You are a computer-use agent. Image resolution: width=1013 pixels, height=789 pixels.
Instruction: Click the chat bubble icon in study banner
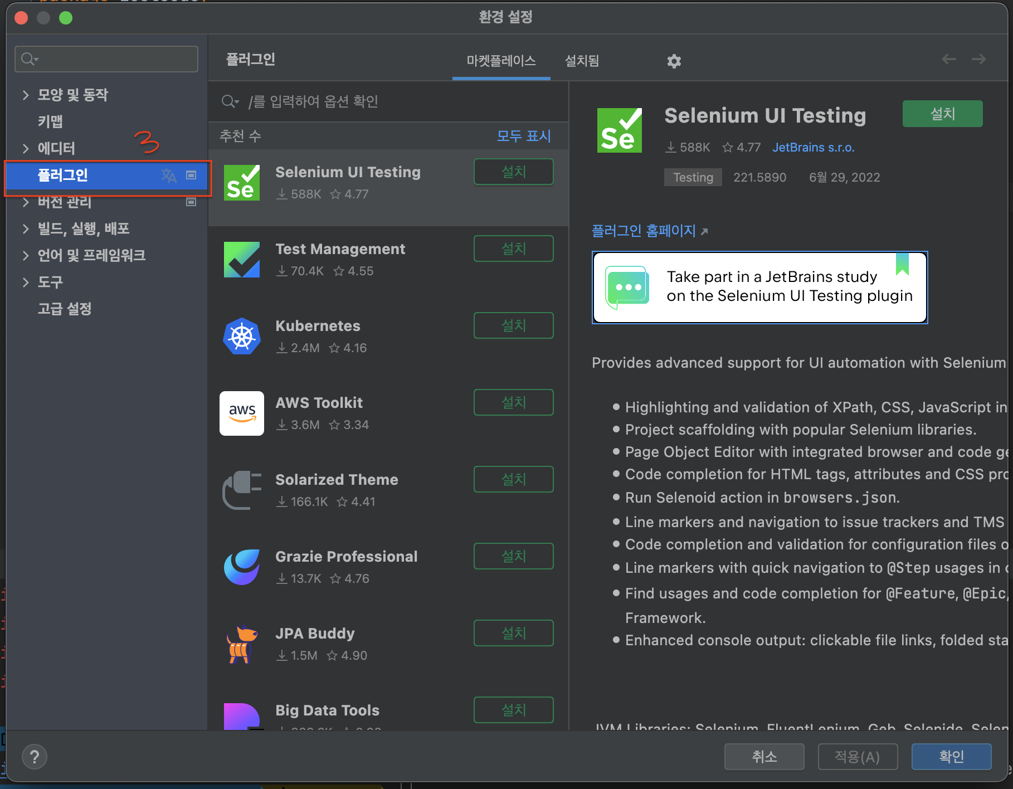coord(627,288)
